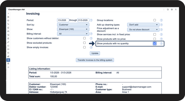Image resolution: width=185 pixels, height=101 pixels.
Task: Open the Show Eksempel (100) dropdown
Action: (x=73, y=29)
